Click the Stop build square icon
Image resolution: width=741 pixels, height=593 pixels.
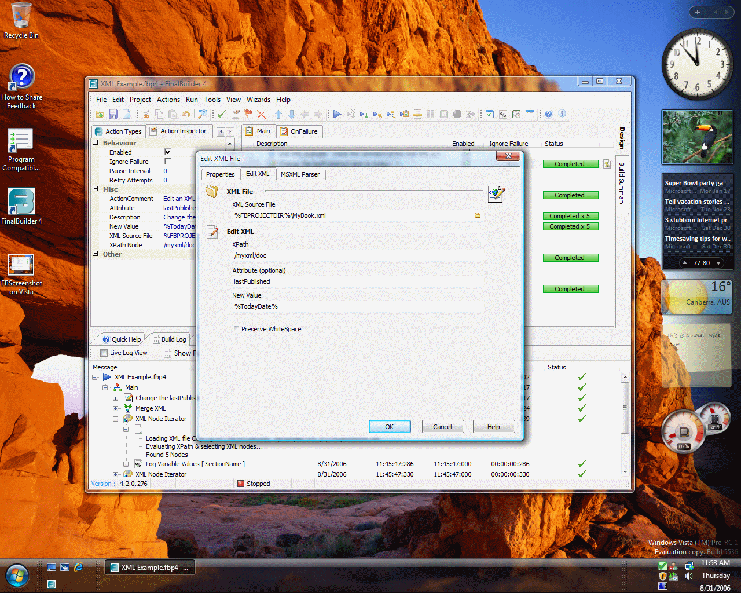[443, 114]
